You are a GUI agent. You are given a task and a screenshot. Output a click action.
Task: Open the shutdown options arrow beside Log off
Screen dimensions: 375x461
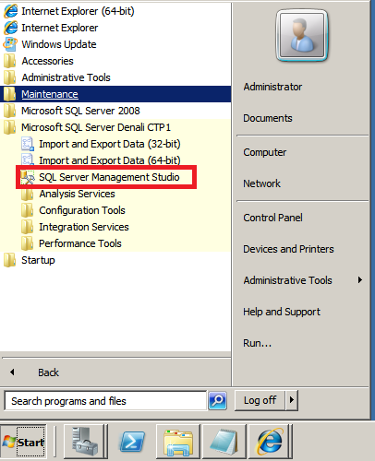(x=292, y=400)
